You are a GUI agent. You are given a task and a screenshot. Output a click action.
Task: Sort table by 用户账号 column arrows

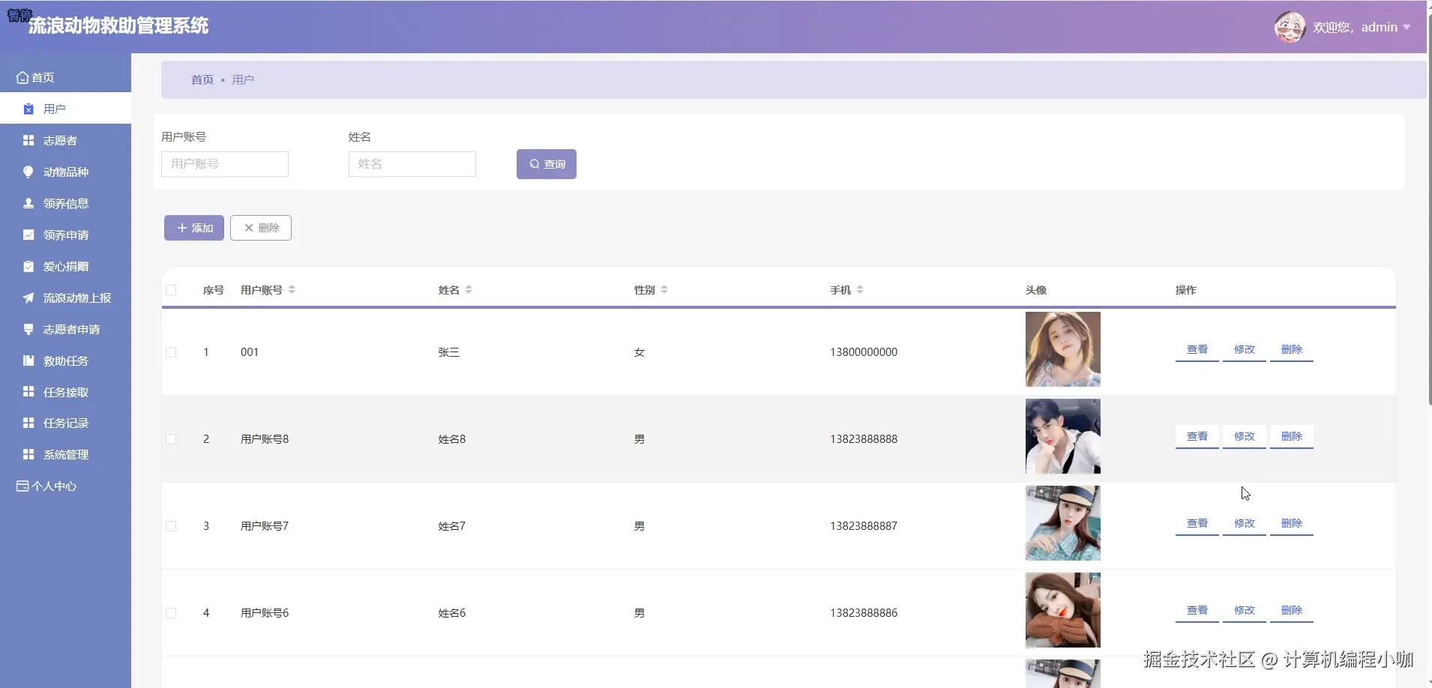[292, 290]
